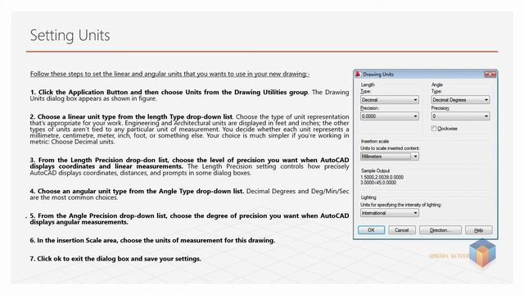Screen dimensions: 524x295
Task: Click step 3 'From the Length Precision' text
Action: click(189, 166)
